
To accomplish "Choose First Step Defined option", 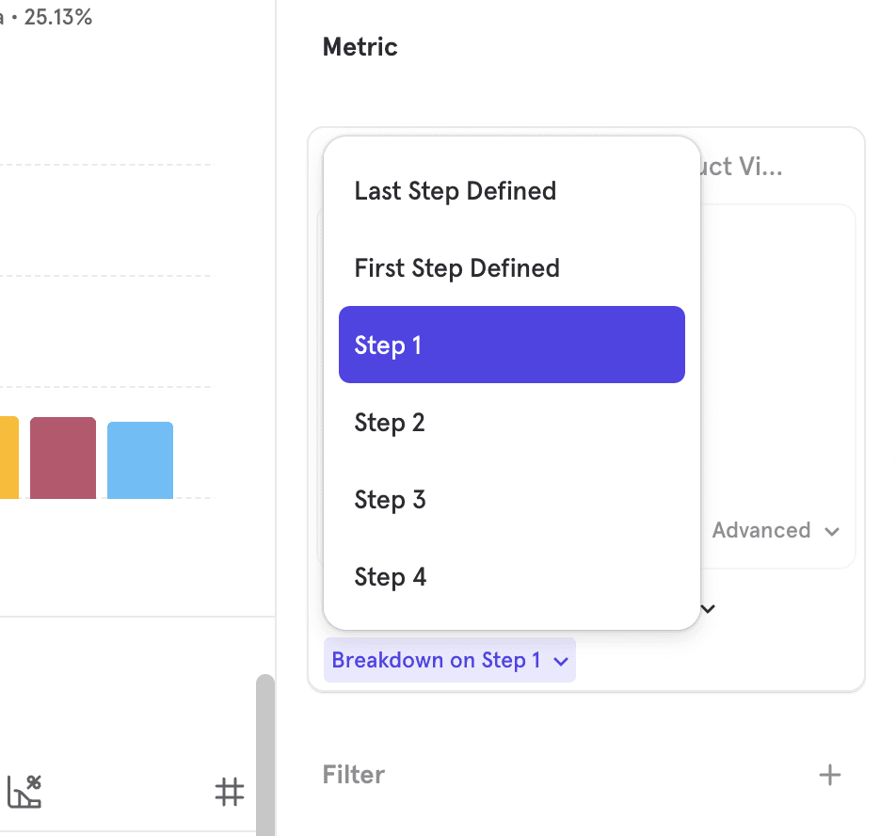I will 457,268.
